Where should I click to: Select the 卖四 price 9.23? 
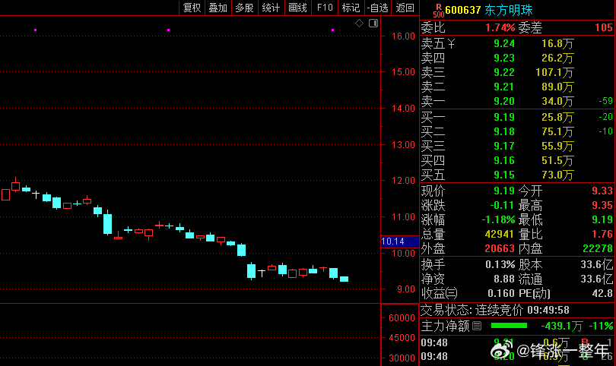504,58
